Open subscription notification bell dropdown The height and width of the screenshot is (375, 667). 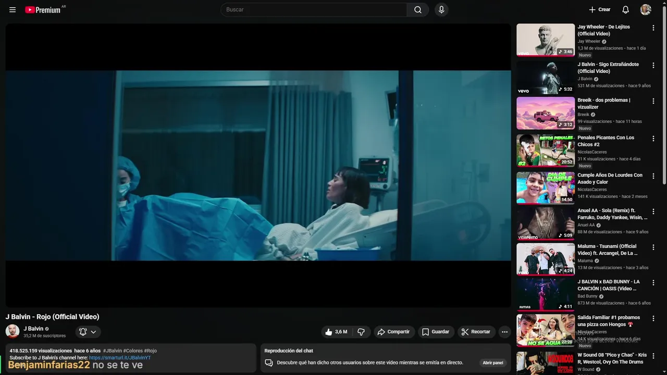88,332
